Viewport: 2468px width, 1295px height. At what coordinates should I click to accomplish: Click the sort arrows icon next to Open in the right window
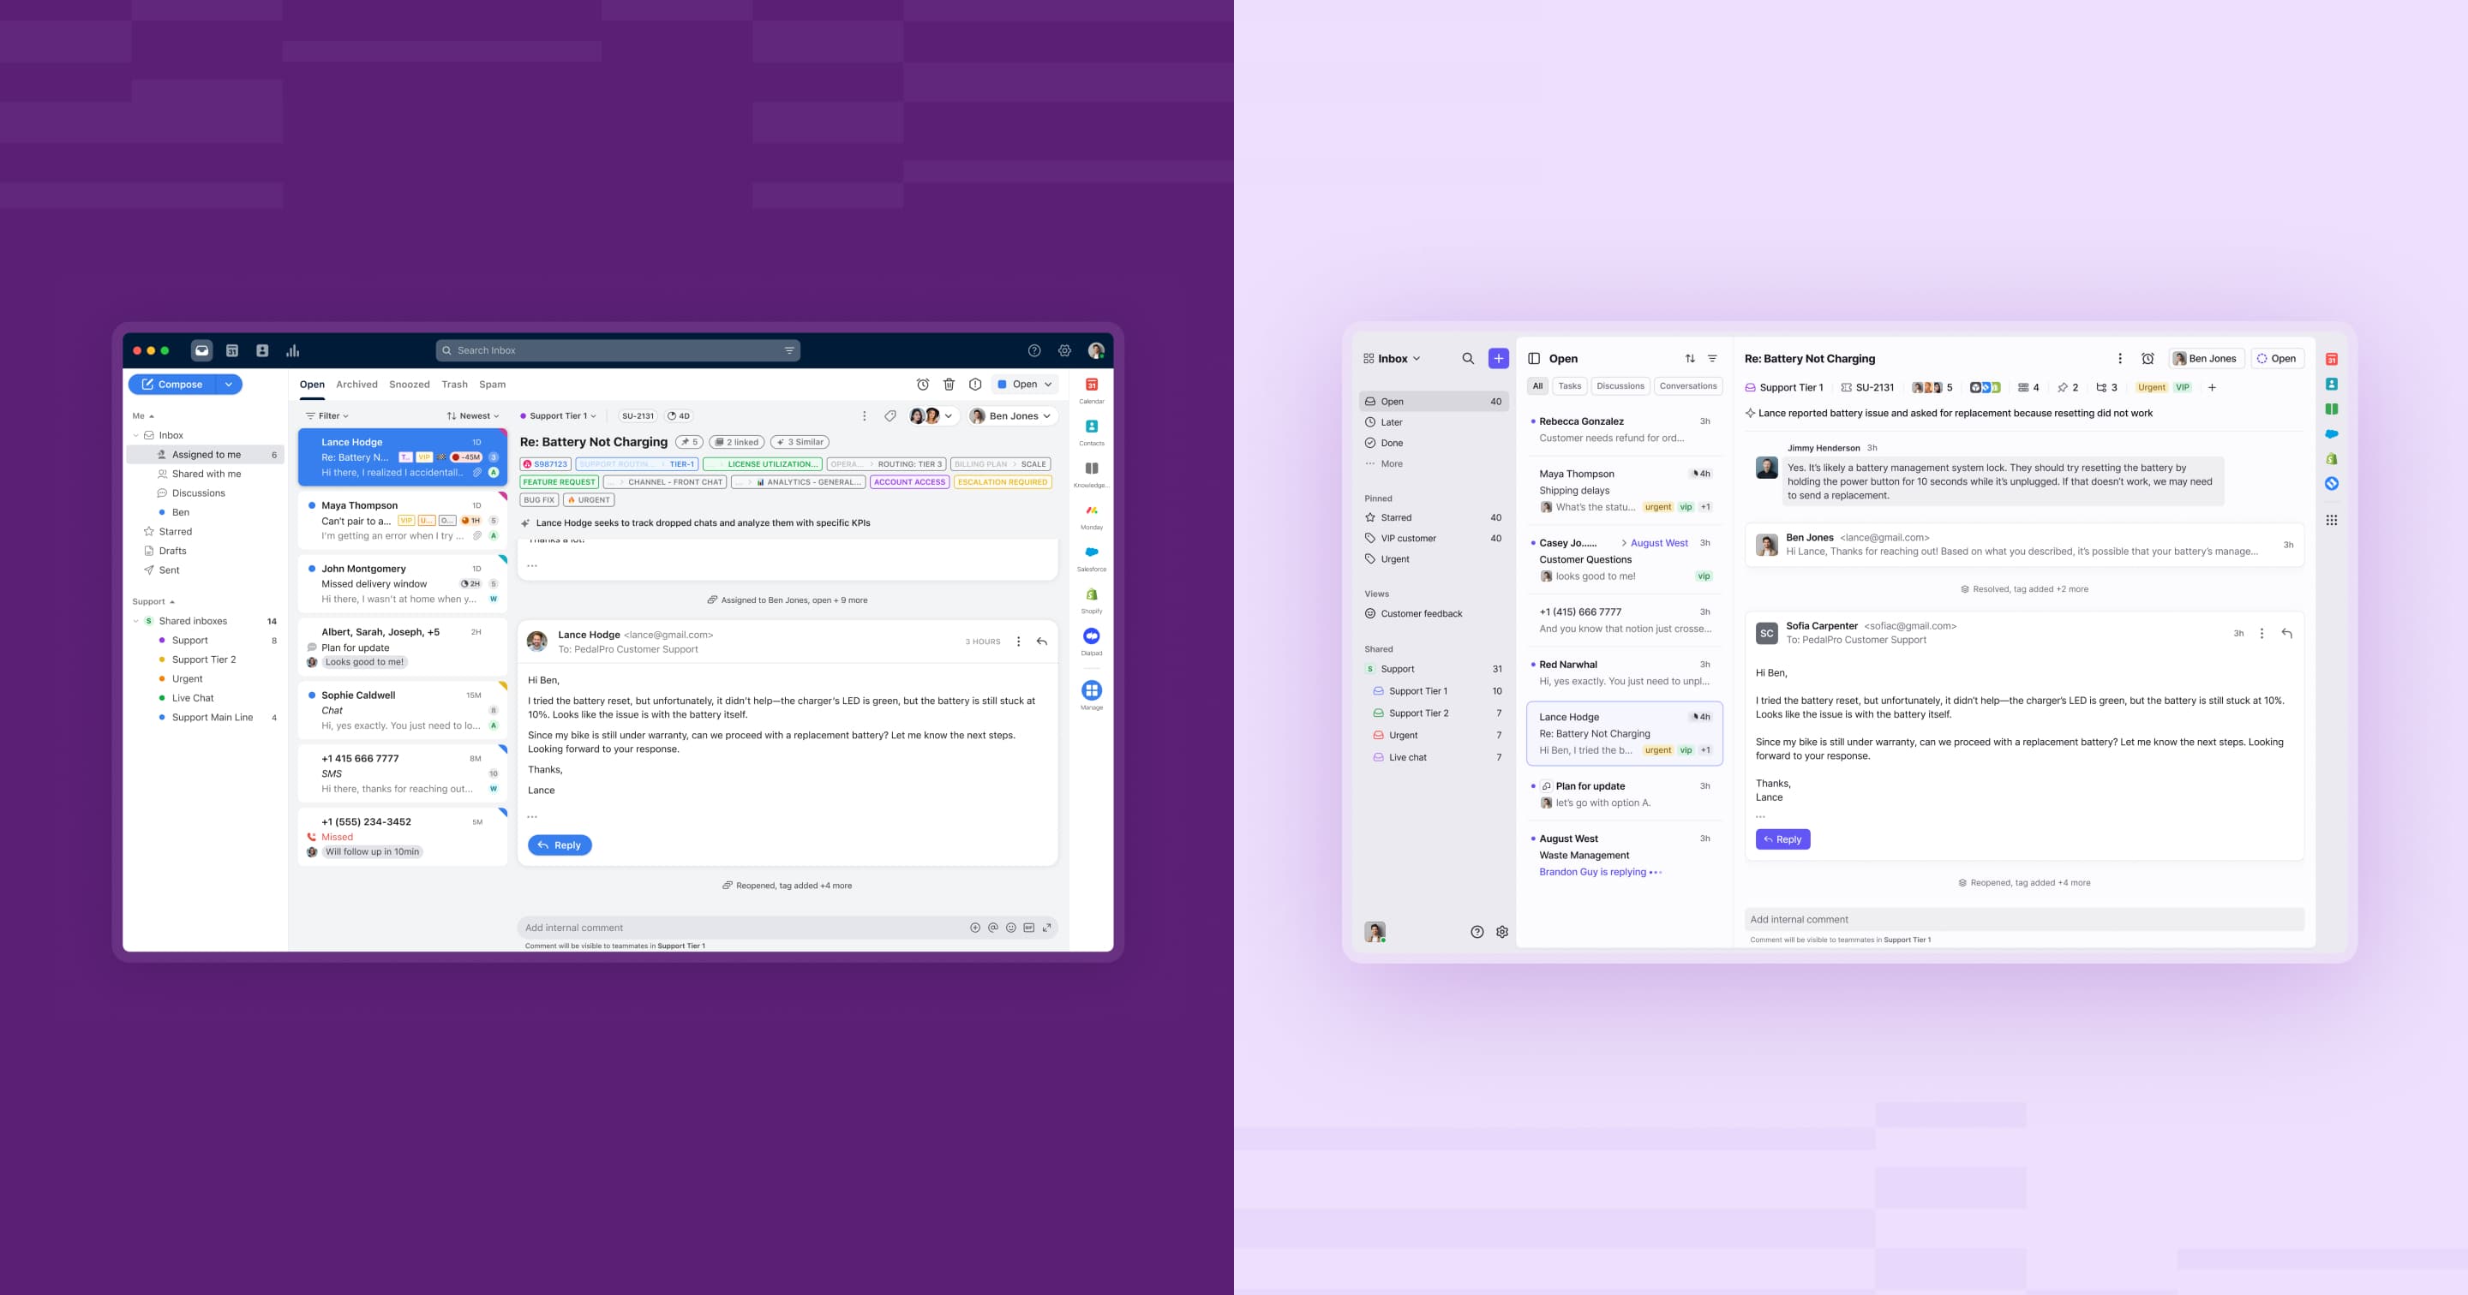1690,358
